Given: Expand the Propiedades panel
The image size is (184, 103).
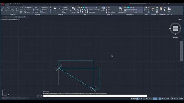Looking at the screenshot, I should click(130, 14).
